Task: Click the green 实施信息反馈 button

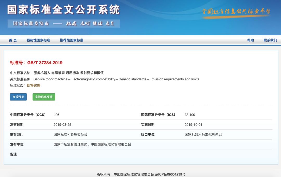Action: click(x=44, y=97)
